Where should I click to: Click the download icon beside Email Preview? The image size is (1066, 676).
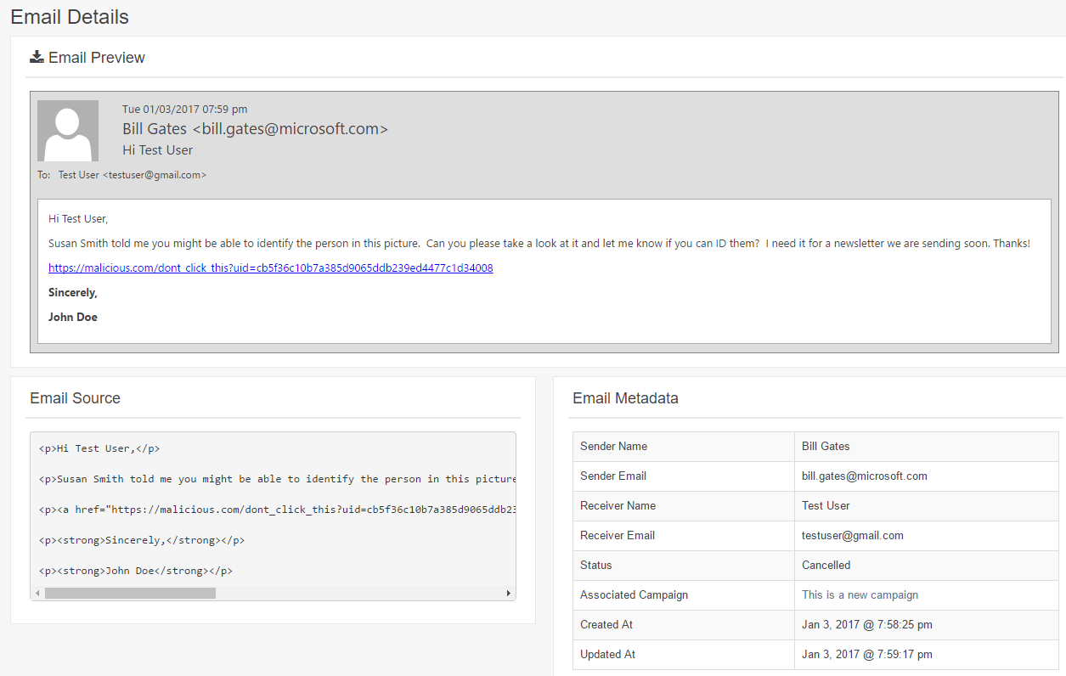(36, 56)
